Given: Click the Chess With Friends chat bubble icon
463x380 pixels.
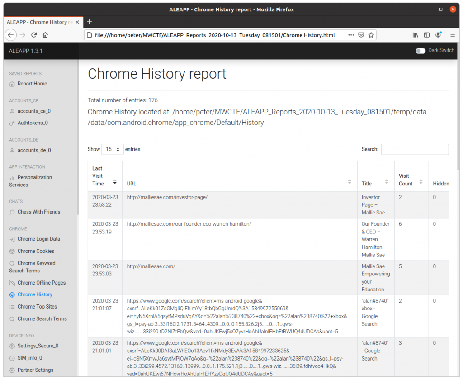Looking at the screenshot, I should (12, 213).
